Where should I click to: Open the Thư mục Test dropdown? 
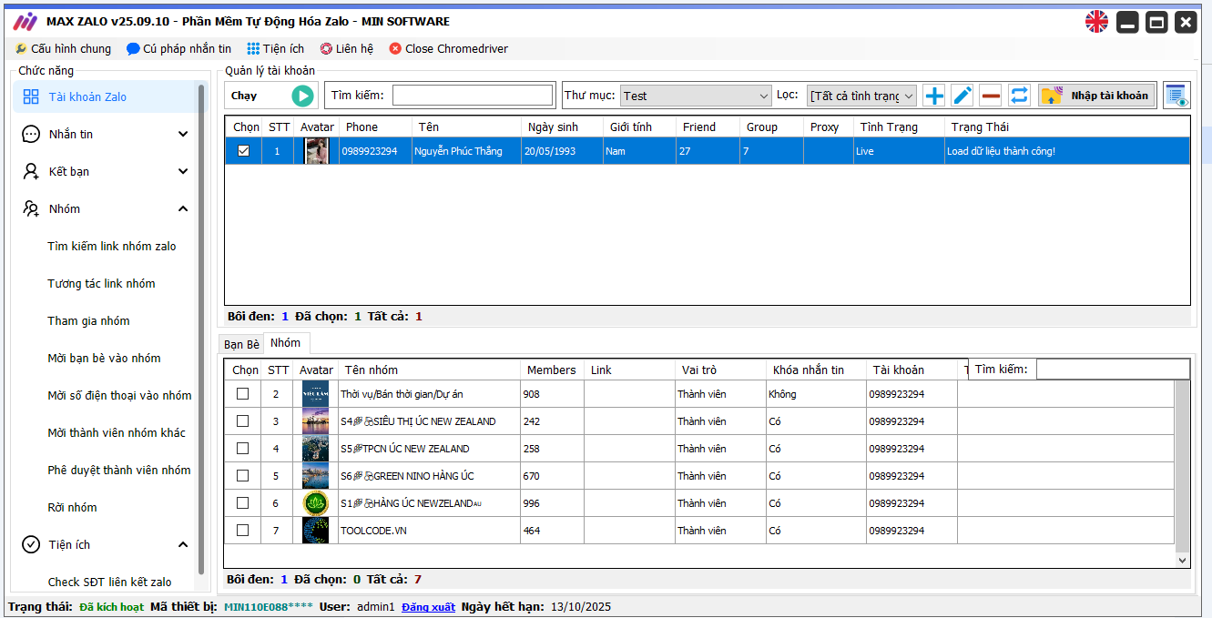(696, 96)
